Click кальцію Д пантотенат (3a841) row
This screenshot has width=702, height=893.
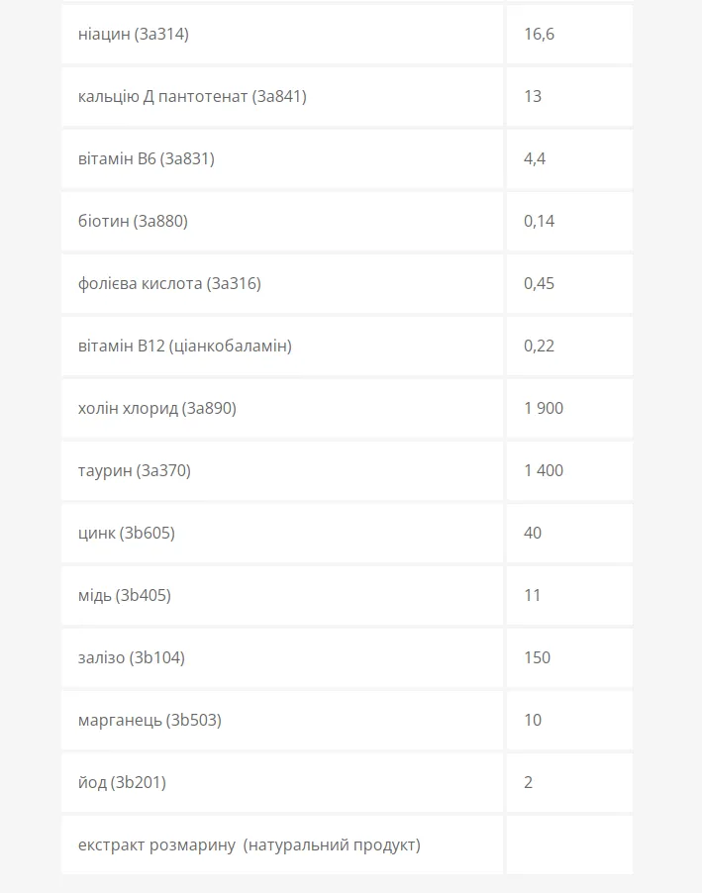(282, 96)
